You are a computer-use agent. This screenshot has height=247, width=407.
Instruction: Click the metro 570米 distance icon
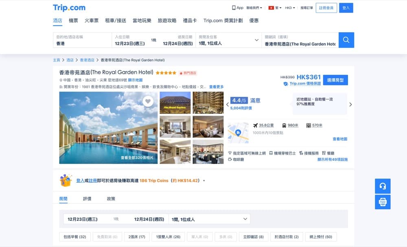(309, 126)
